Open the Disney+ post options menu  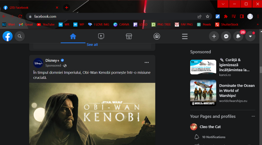[146, 62]
